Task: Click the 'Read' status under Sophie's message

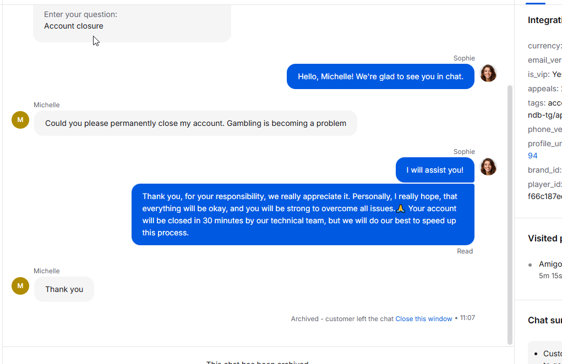Action: click(465, 251)
